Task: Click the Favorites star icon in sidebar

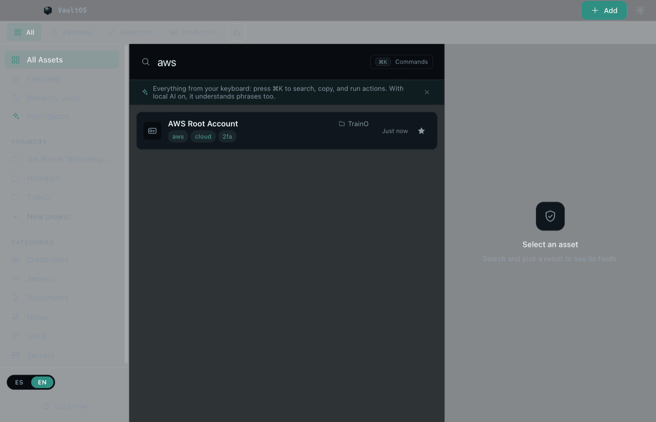Action: (16, 79)
